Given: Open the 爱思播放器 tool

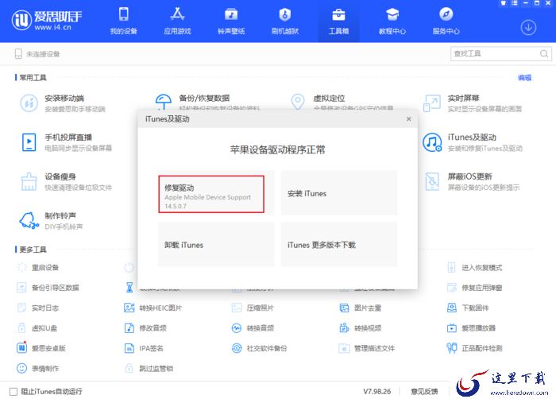Looking at the screenshot, I should point(472,328).
